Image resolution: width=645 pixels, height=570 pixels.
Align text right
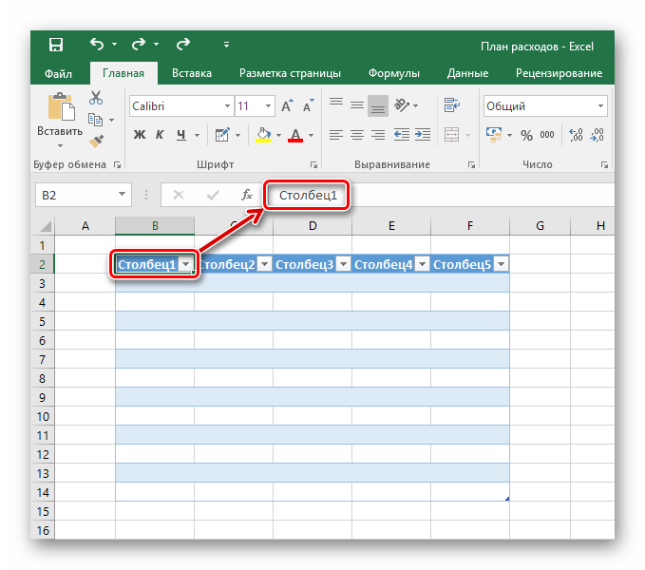click(x=378, y=135)
